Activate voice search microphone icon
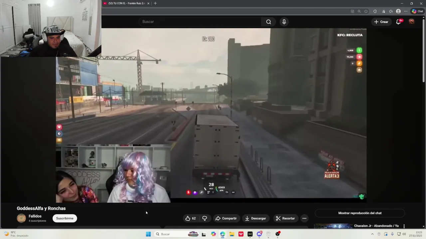This screenshot has width=426, height=239. (284, 22)
